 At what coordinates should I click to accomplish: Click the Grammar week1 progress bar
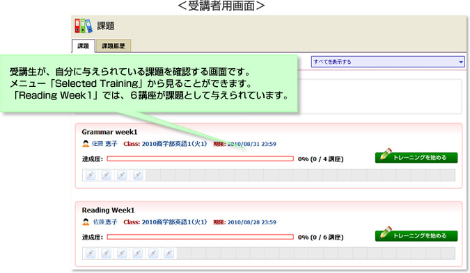click(201, 159)
